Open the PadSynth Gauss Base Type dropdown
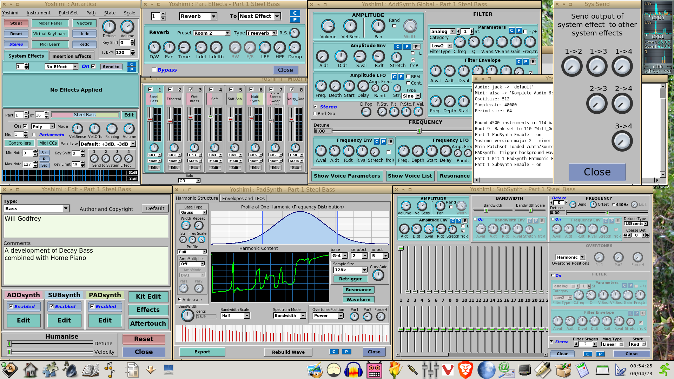 tap(193, 212)
